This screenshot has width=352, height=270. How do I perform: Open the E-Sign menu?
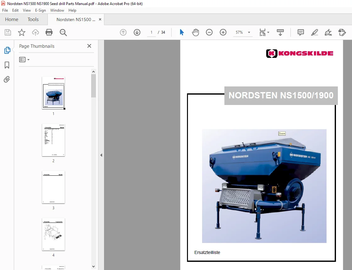click(x=41, y=10)
